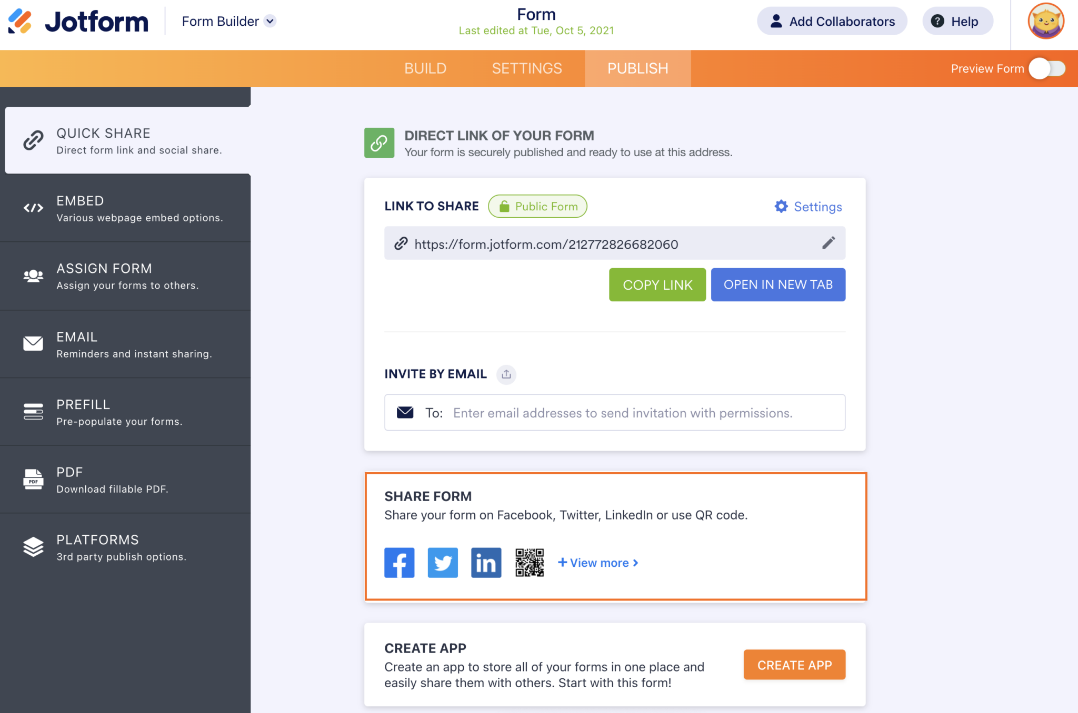Viewport: 1078px width, 713px height.
Task: Share the form on LinkedIn
Action: tap(485, 563)
